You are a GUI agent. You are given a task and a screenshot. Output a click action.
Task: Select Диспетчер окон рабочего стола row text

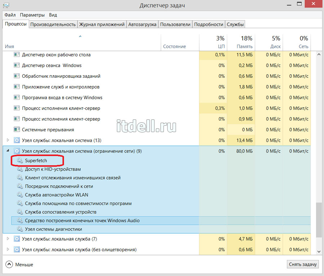pyautogui.click(x=56, y=55)
